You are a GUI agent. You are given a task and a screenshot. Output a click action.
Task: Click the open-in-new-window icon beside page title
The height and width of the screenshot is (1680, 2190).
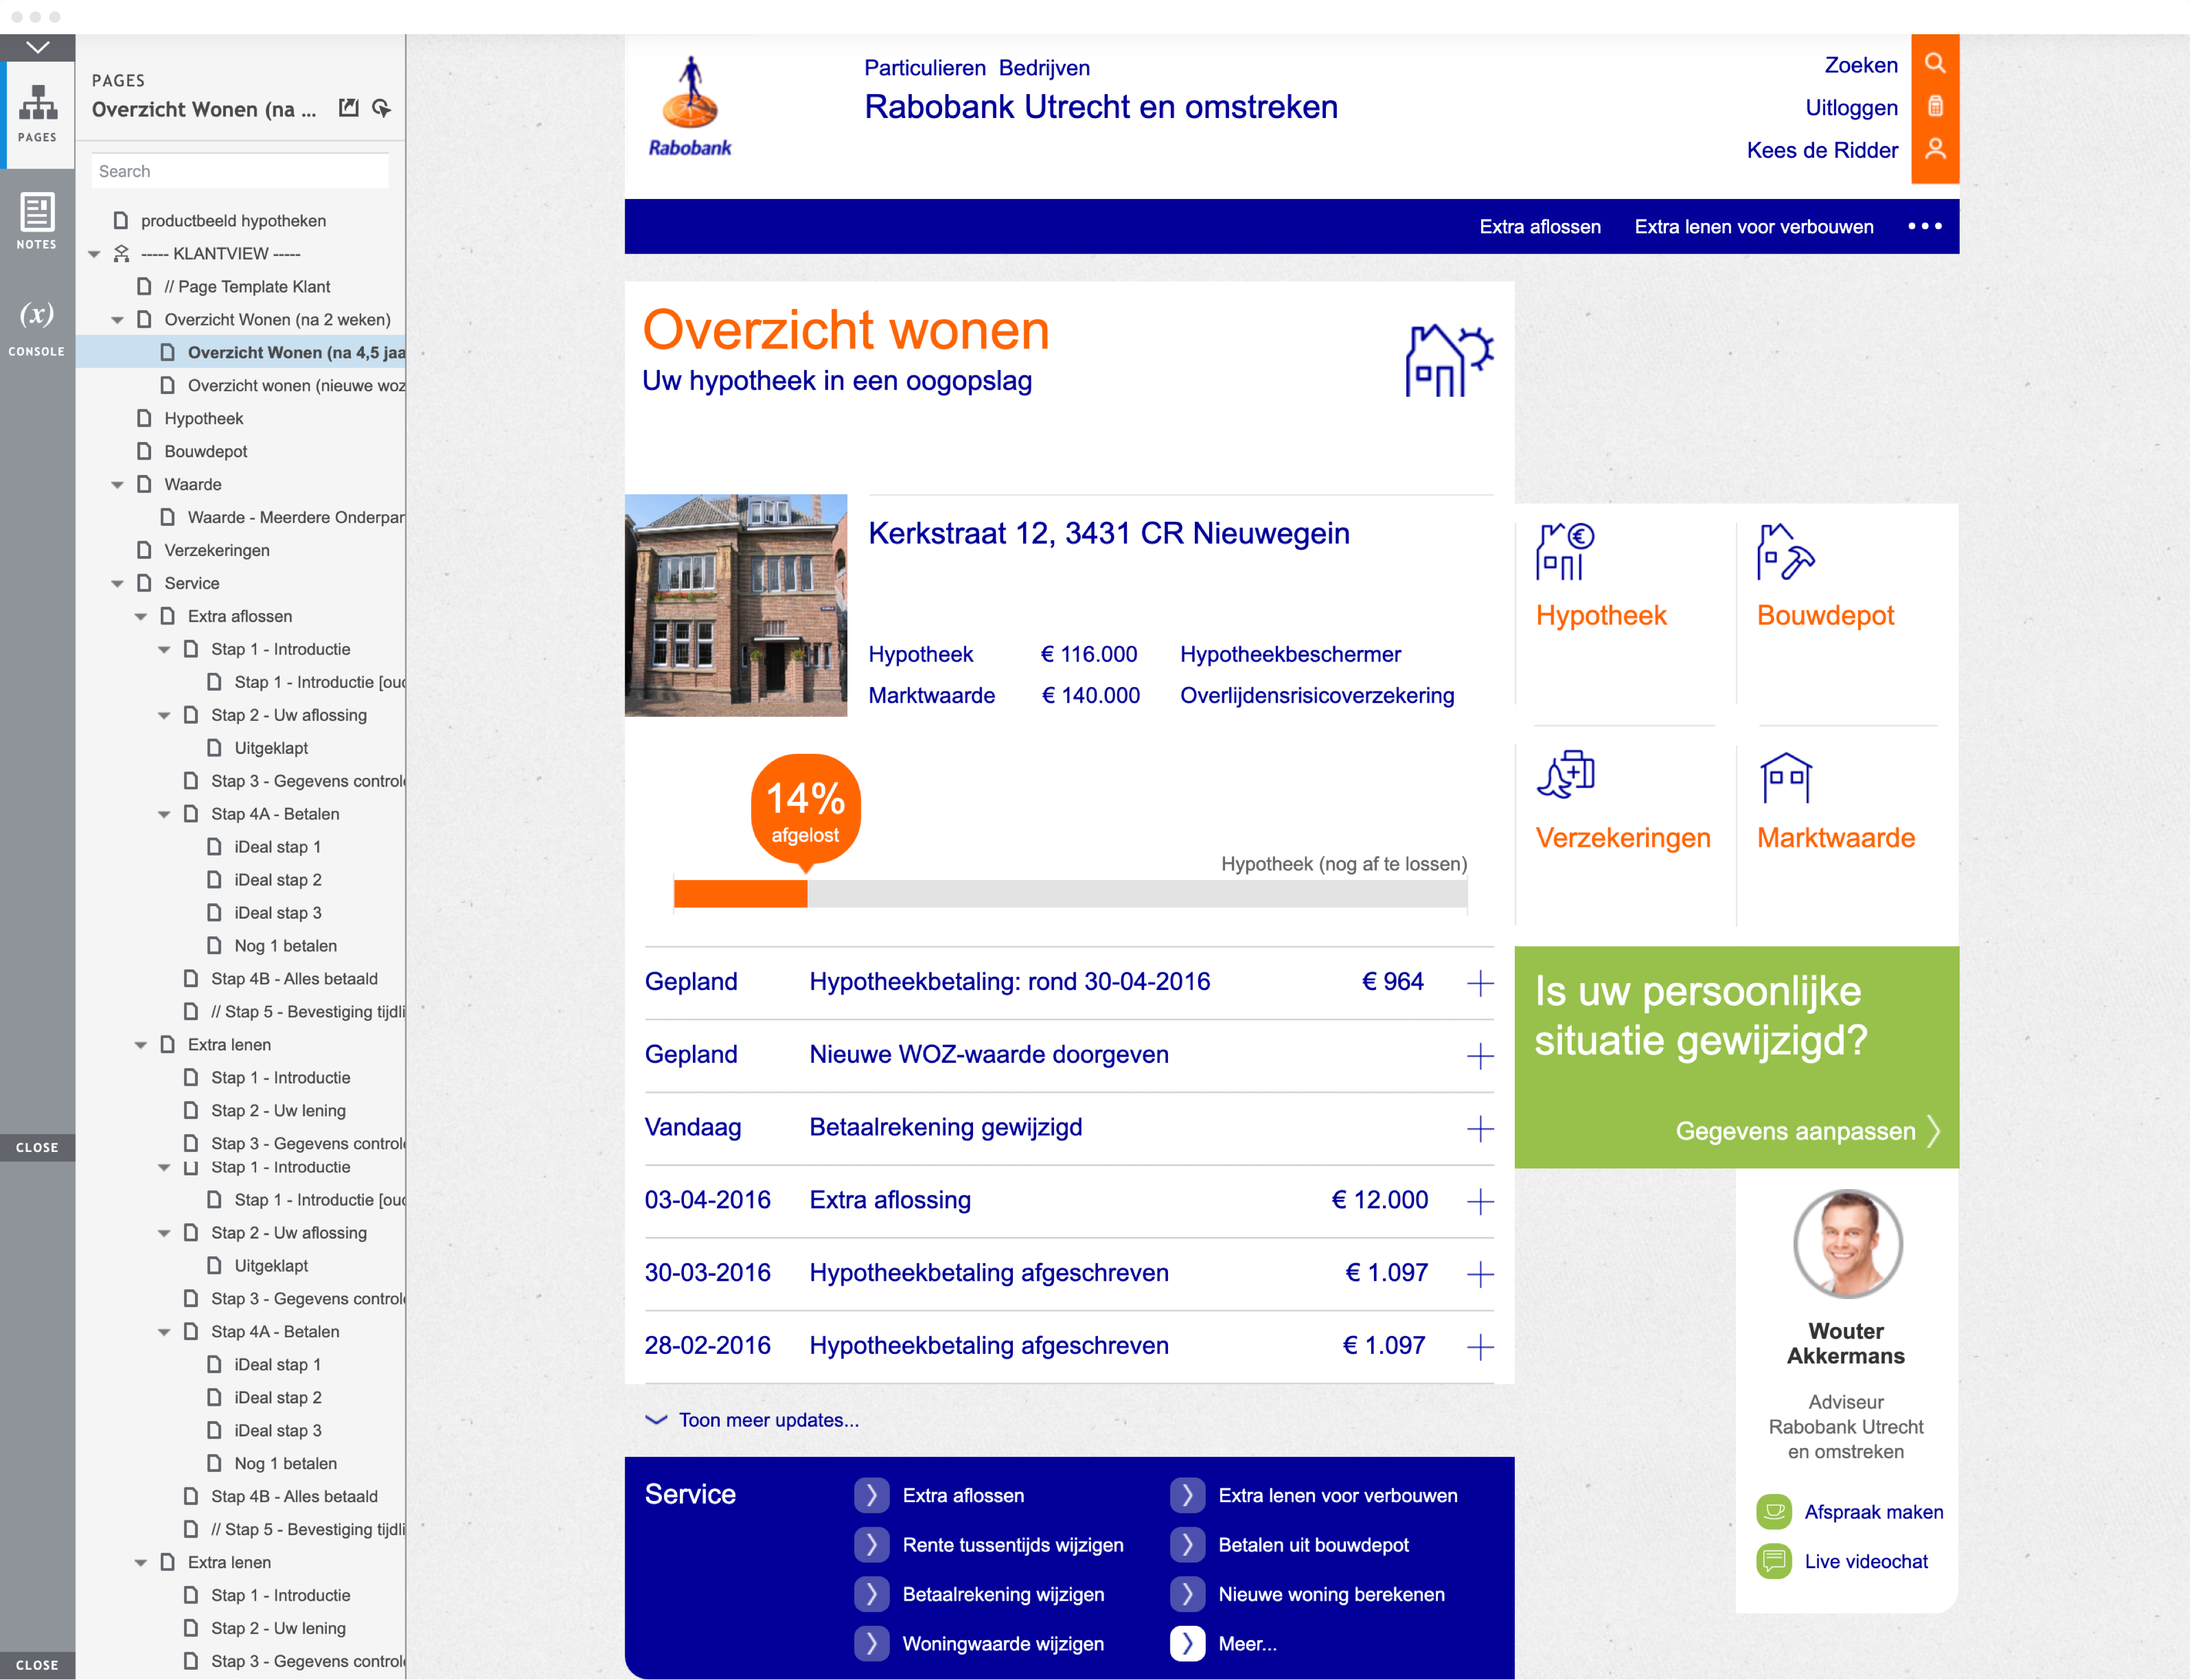[348, 108]
